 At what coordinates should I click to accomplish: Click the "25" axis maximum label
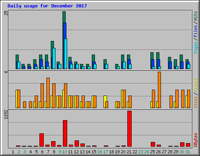[6, 13]
